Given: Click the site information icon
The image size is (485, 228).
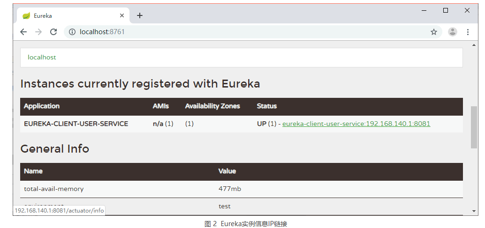Looking at the screenshot, I should (x=72, y=32).
